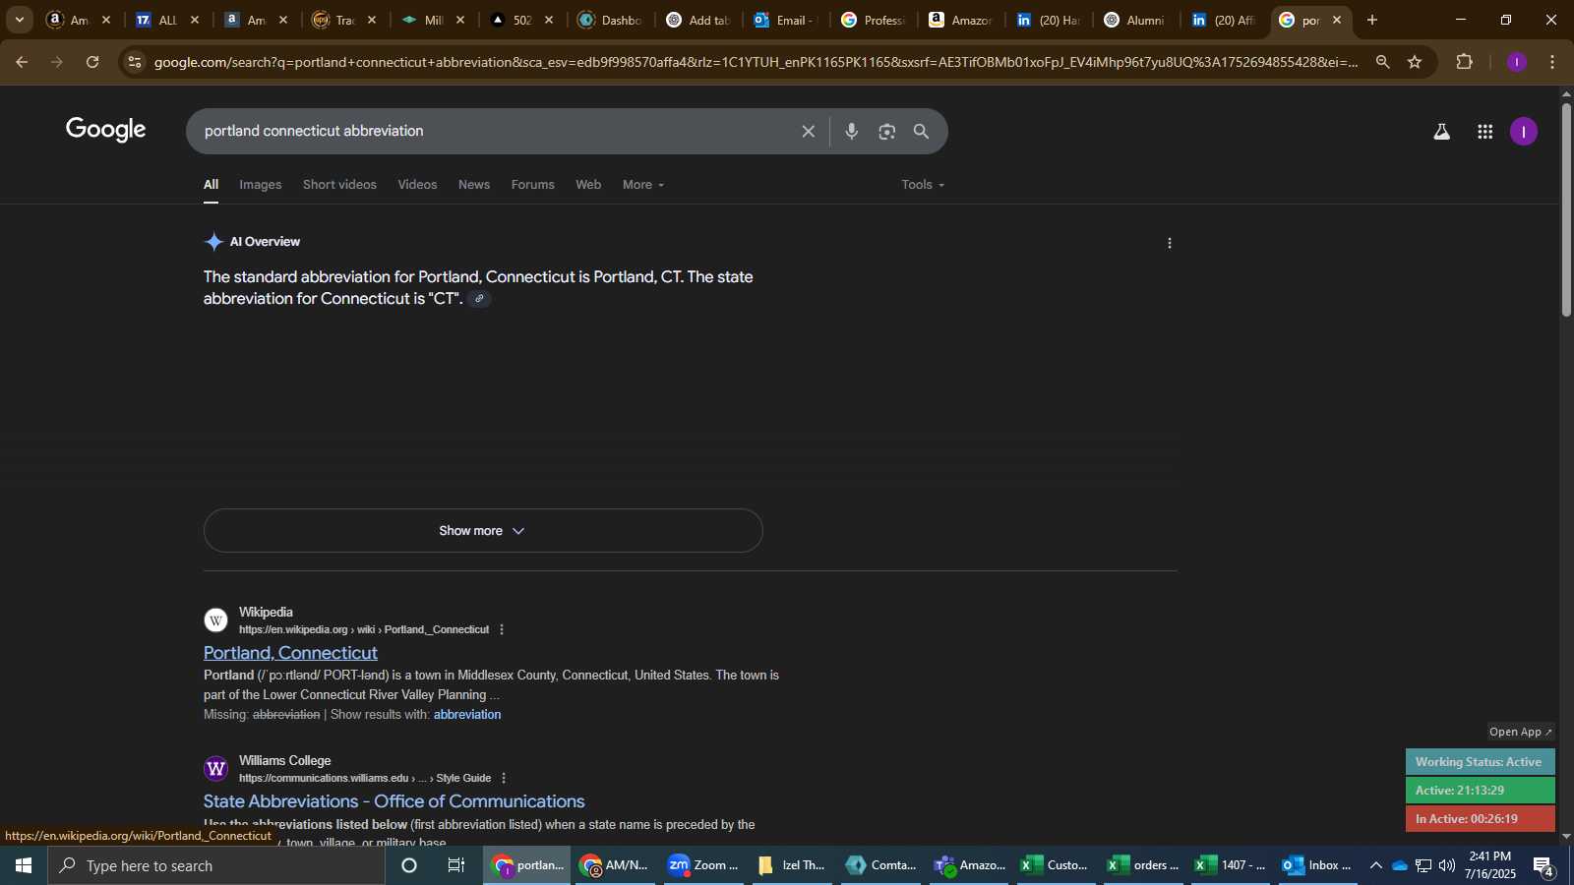Open the tab search dropdown arrow
The height and width of the screenshot is (885, 1574).
pyautogui.click(x=19, y=20)
